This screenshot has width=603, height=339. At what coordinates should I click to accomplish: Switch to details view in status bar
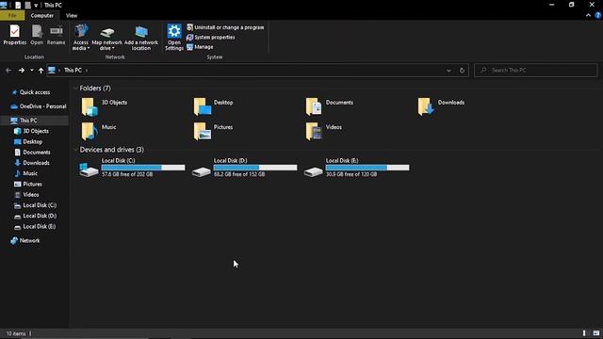coord(584,333)
